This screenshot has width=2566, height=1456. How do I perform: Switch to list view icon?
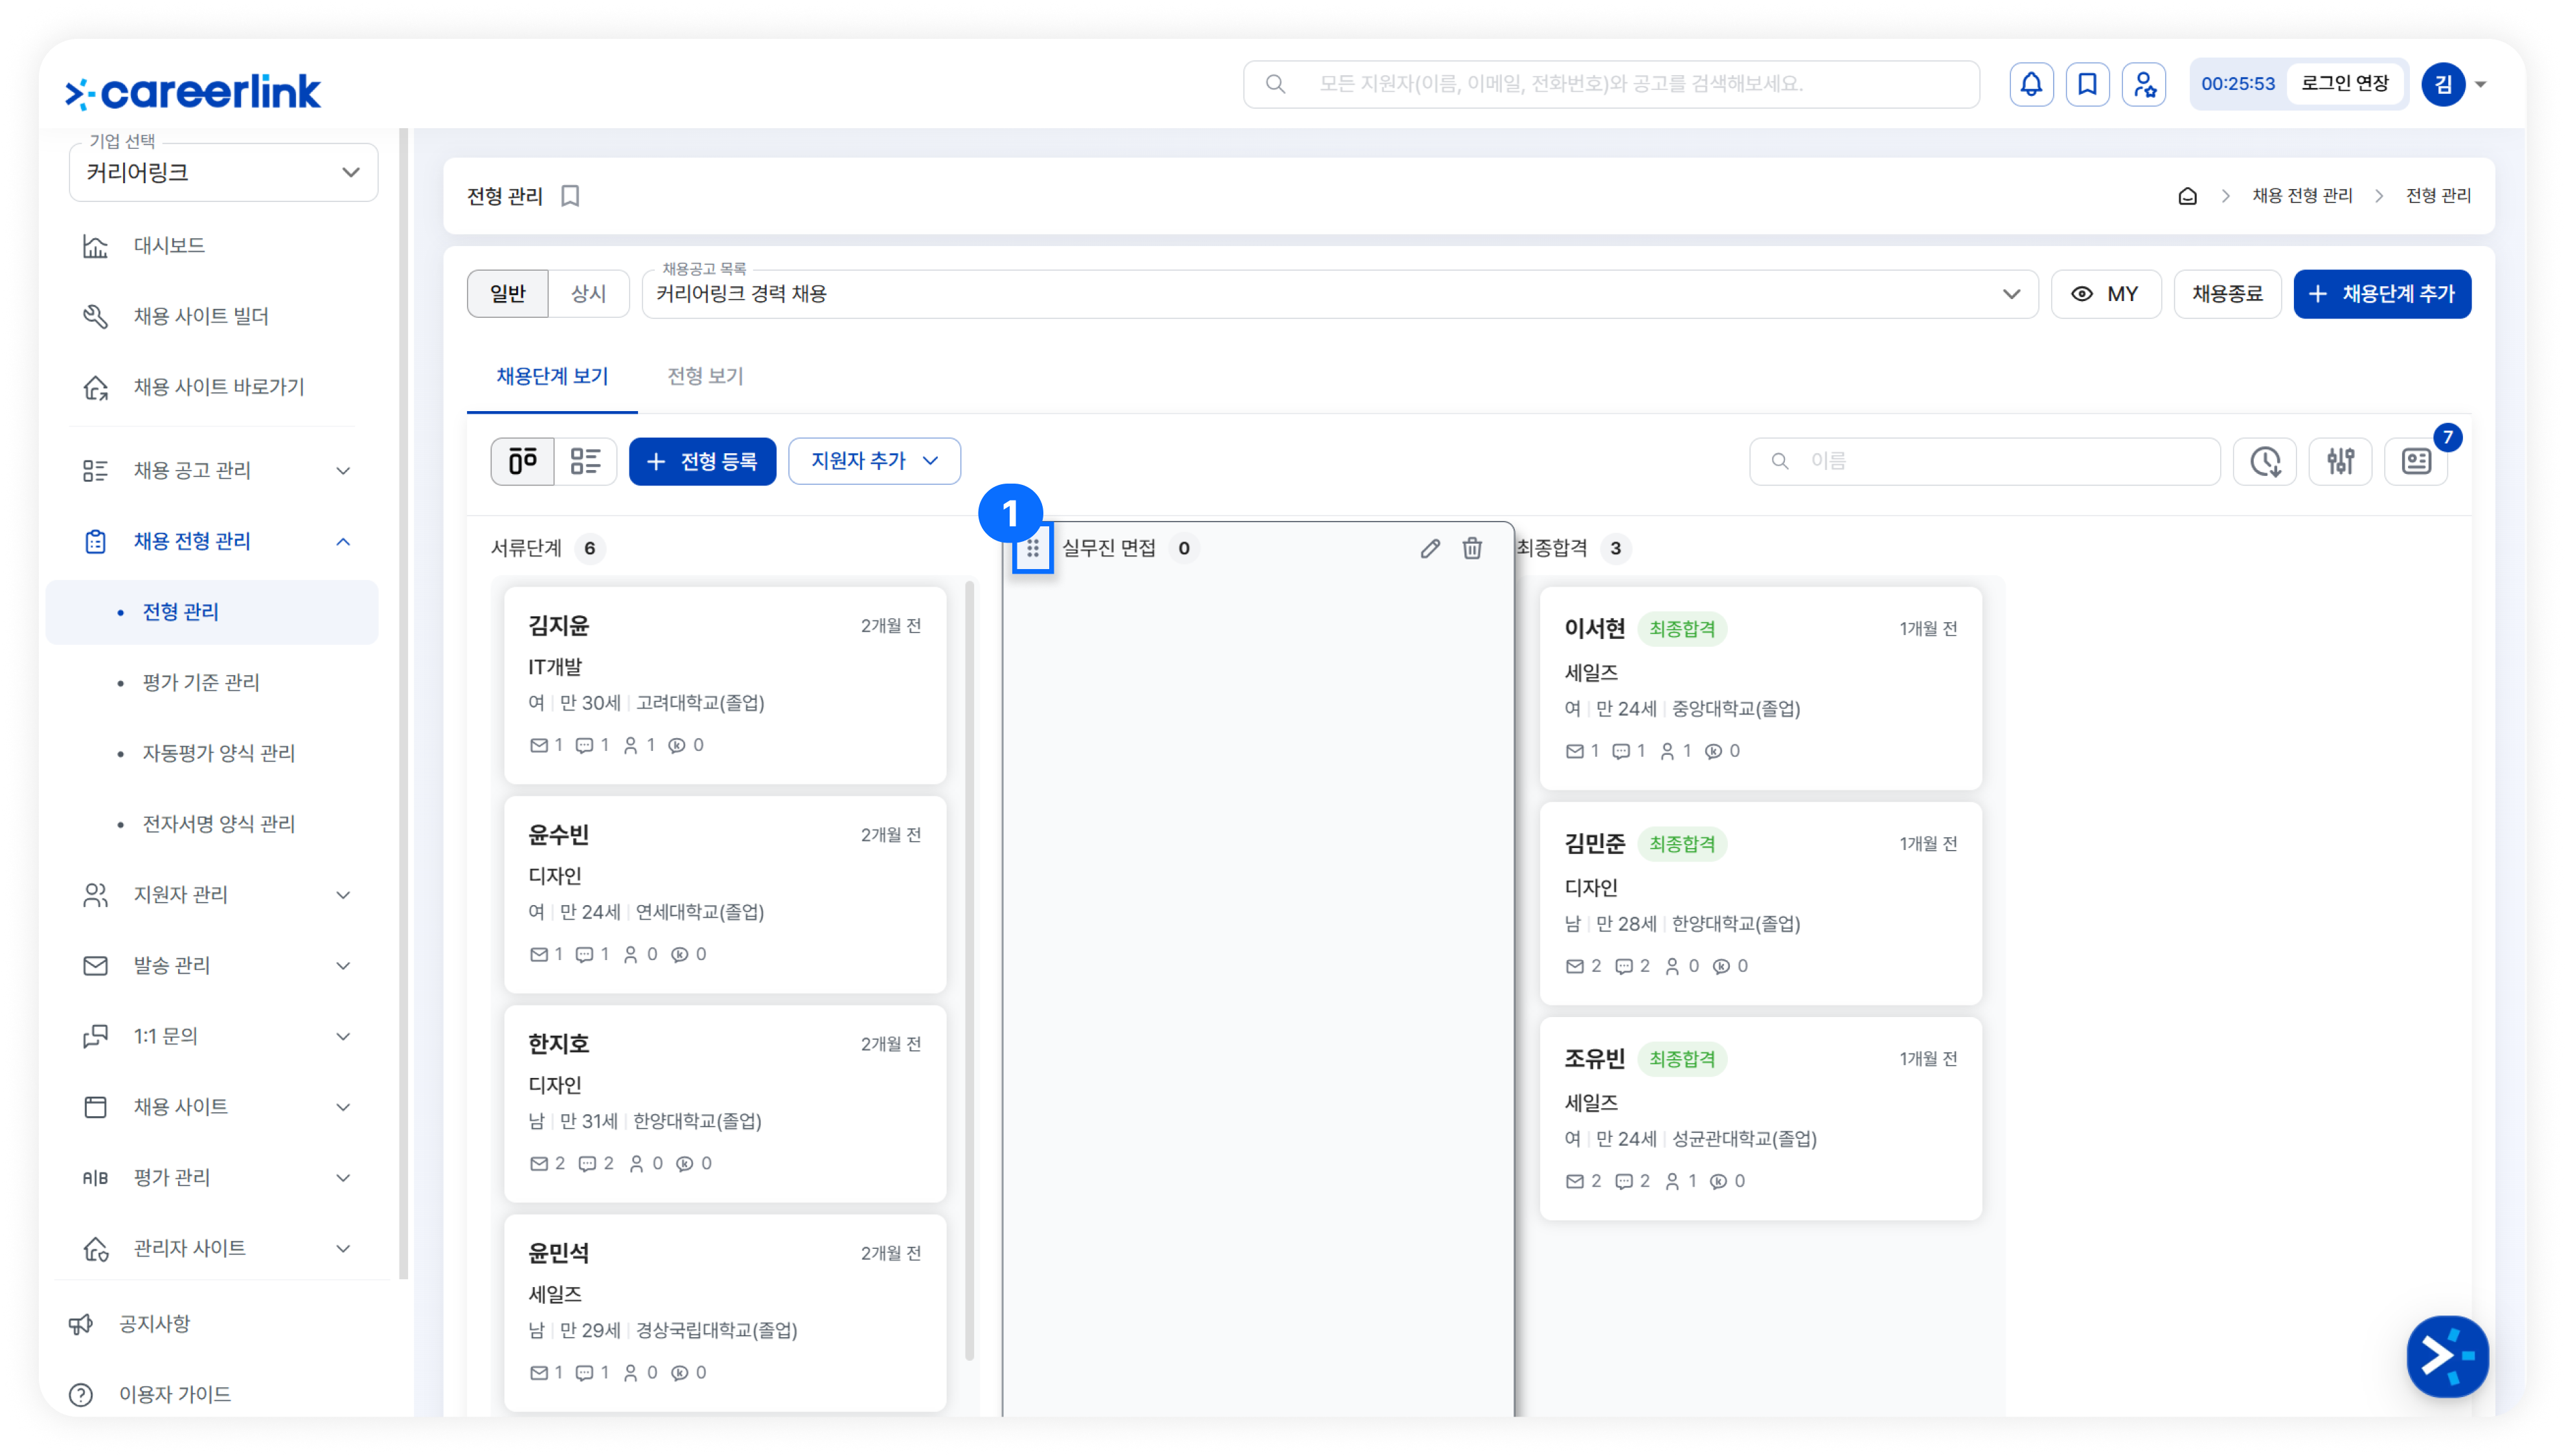pyautogui.click(x=585, y=461)
